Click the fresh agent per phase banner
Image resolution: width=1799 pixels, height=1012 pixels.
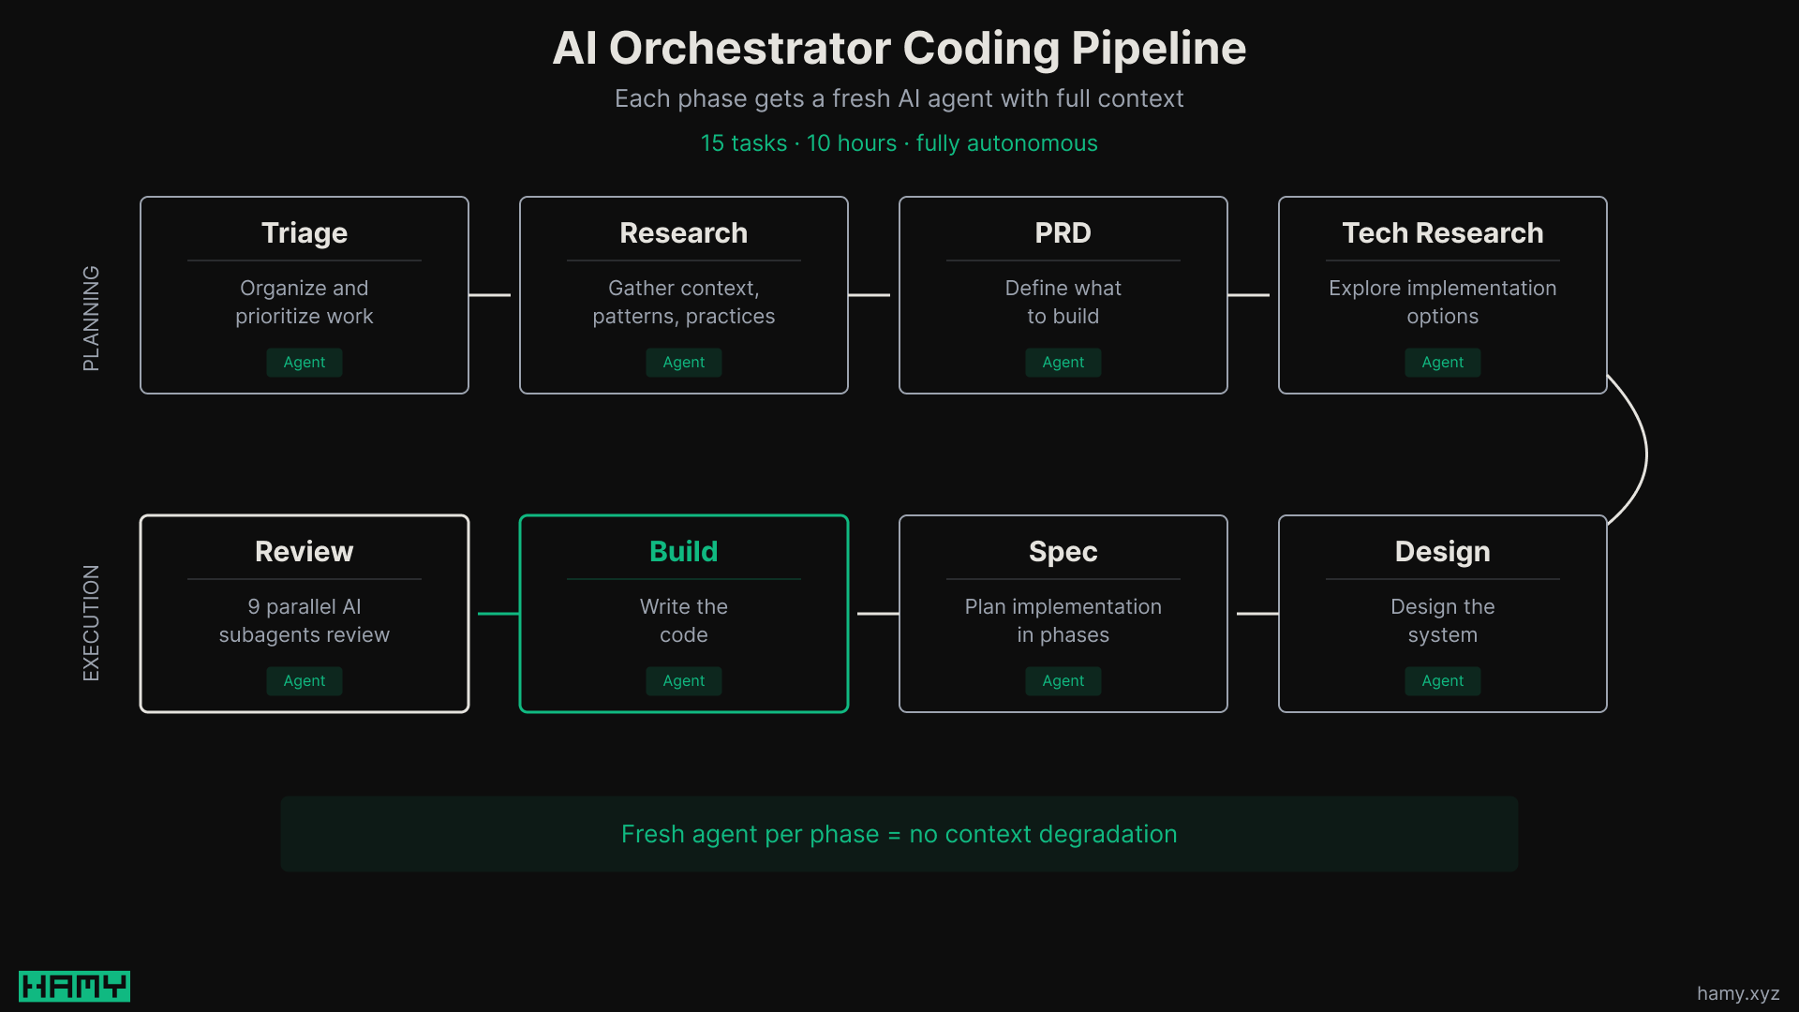tap(899, 833)
